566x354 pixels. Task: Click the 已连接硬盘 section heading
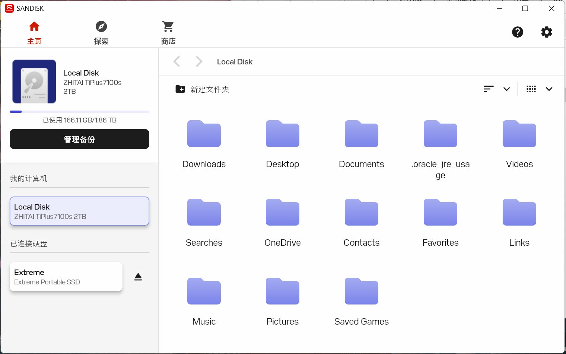tap(29, 244)
